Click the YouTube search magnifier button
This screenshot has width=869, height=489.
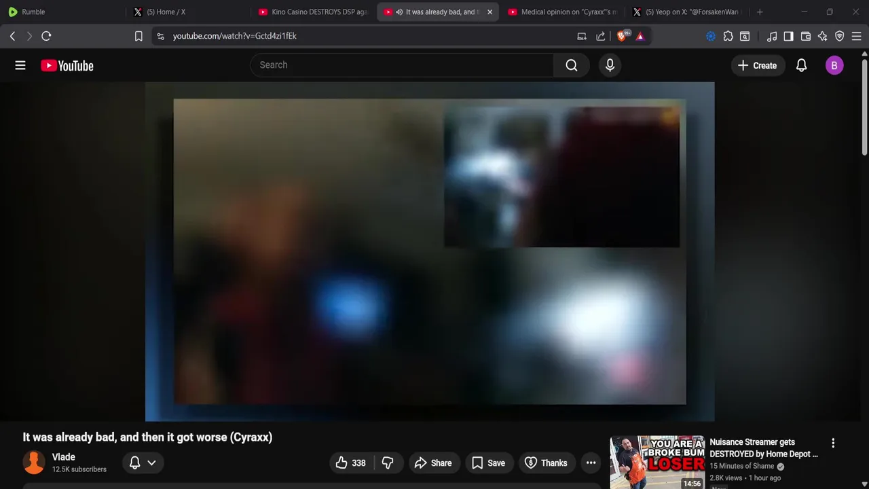(x=572, y=65)
